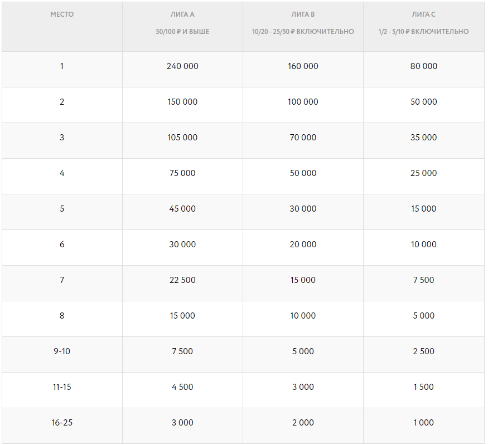488x445 pixels.
Task: Select the 11-15 place row label
Action: pyautogui.click(x=62, y=387)
